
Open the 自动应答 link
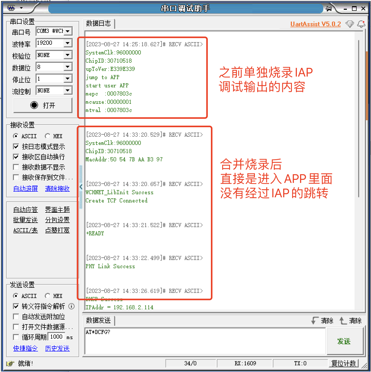coord(25,210)
